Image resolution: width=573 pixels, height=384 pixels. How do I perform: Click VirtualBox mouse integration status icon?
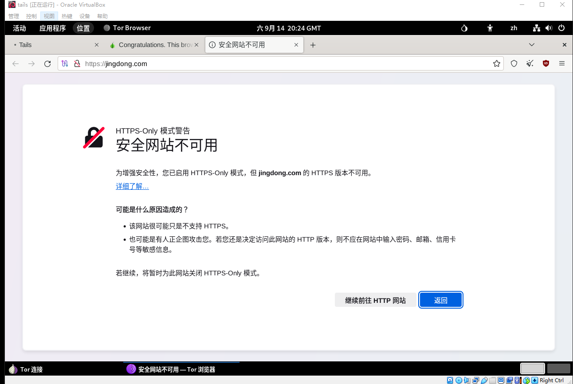[x=526, y=380]
